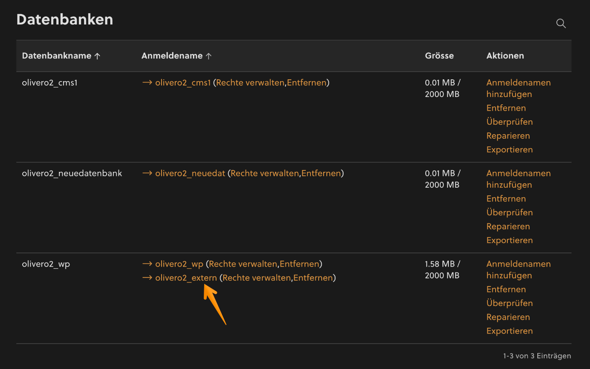Click Exportieren for olivero2_cms1 database
The image size is (590, 369).
click(x=510, y=150)
